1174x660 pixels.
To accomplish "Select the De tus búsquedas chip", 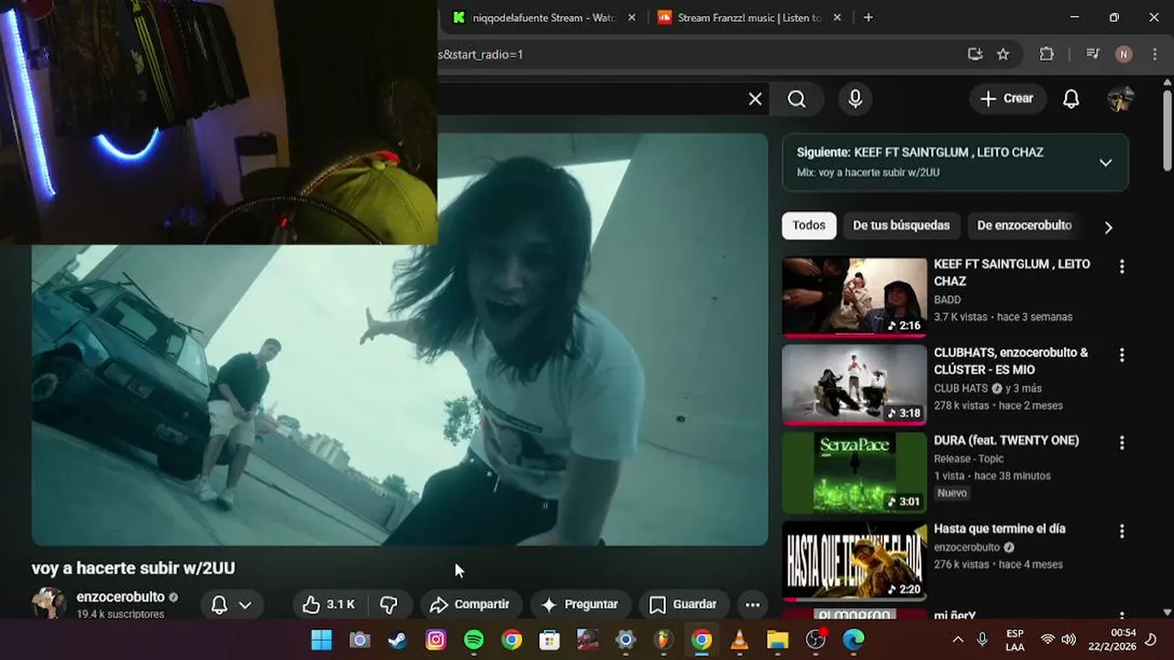I will [901, 225].
